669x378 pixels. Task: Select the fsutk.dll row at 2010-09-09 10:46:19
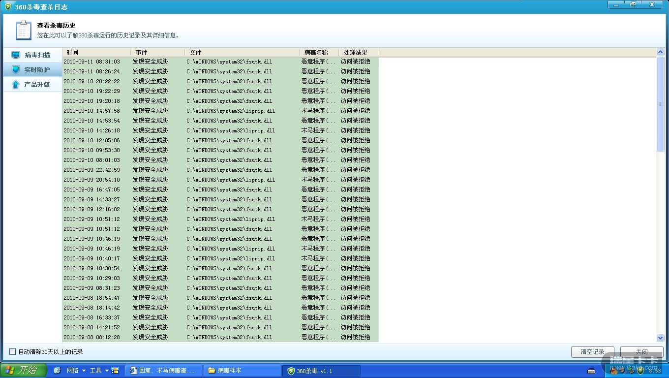220,239
